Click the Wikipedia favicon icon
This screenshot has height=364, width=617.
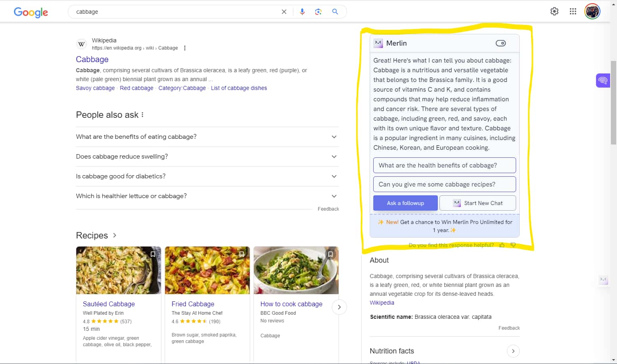click(x=82, y=44)
